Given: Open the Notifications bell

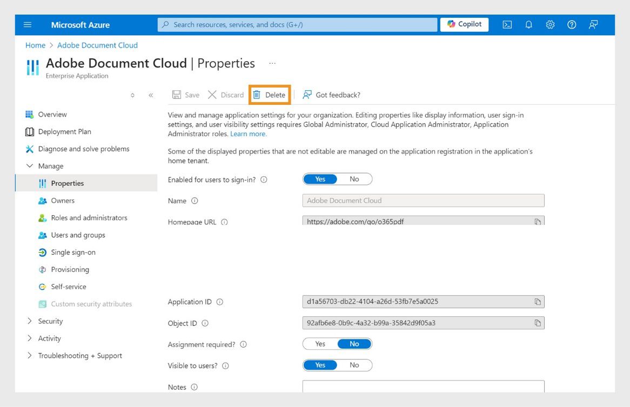Looking at the screenshot, I should [x=528, y=24].
